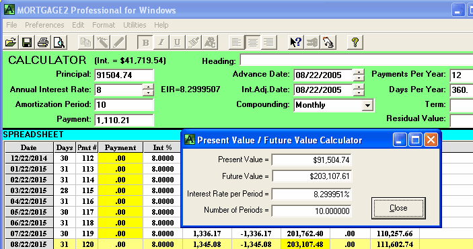473x249 pixels.
Task: Click the PV/FV Calculator dialog title icon
Action: [190, 140]
